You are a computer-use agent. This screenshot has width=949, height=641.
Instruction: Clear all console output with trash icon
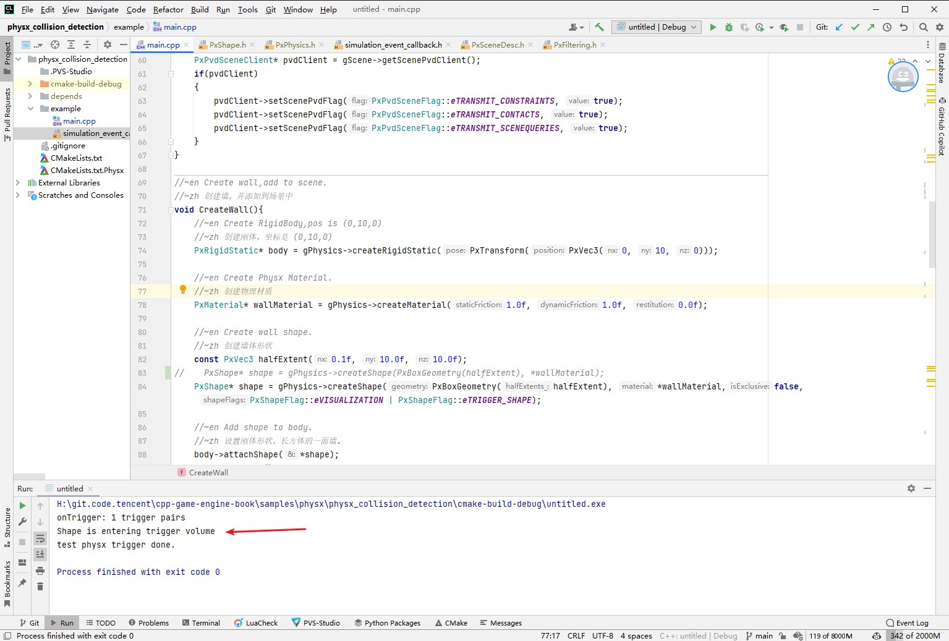(x=40, y=586)
